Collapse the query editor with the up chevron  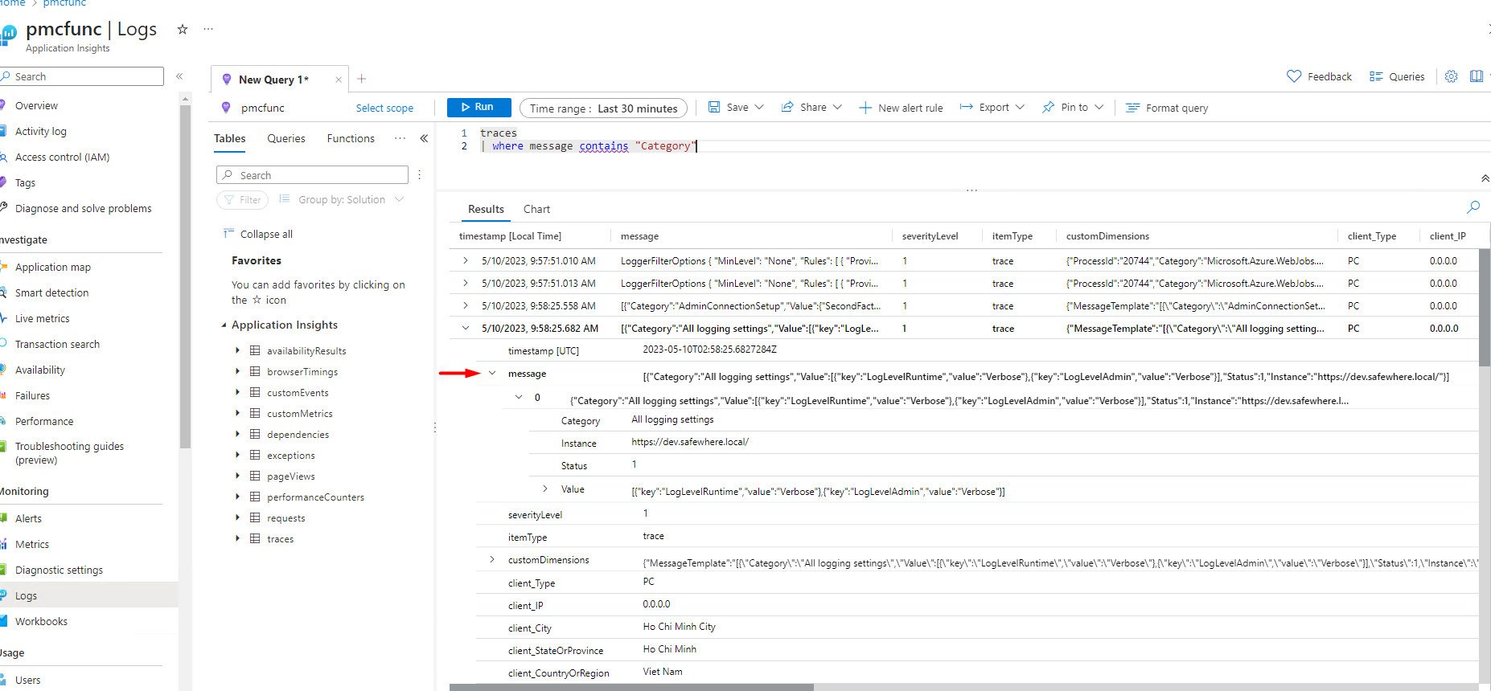(1485, 178)
